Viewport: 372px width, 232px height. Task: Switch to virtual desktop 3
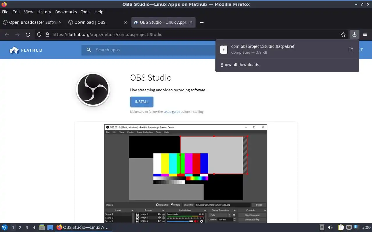(x=27, y=228)
